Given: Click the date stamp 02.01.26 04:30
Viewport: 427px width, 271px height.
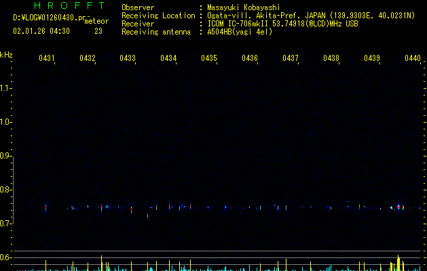Looking at the screenshot, I should pos(41,31).
